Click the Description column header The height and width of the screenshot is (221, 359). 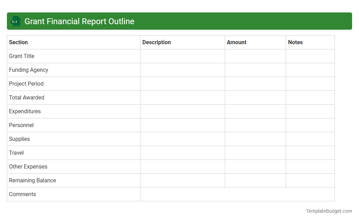click(156, 42)
